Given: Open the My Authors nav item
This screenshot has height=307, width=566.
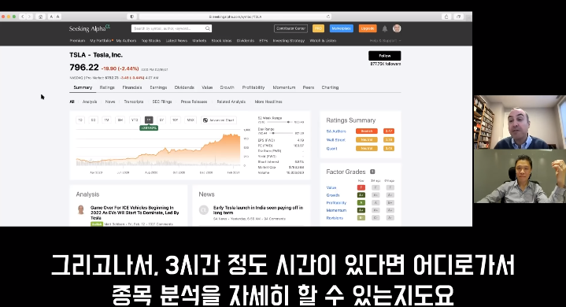Looking at the screenshot, I should click(x=126, y=41).
